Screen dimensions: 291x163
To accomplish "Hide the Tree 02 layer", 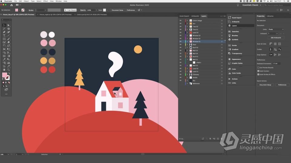I will pyautogui.click(x=180, y=27).
